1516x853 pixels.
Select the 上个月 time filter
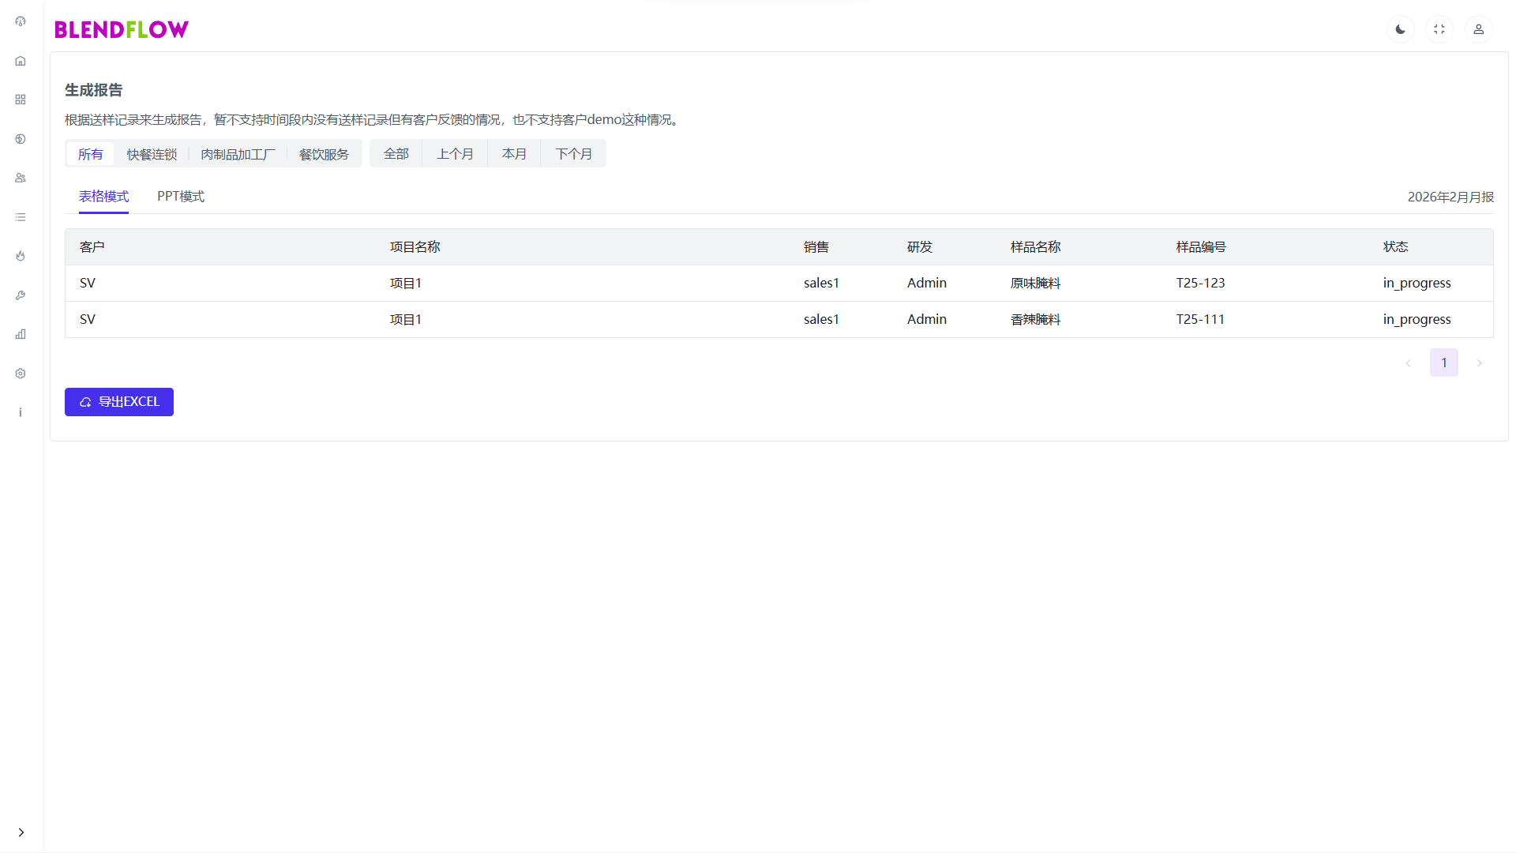pos(455,154)
